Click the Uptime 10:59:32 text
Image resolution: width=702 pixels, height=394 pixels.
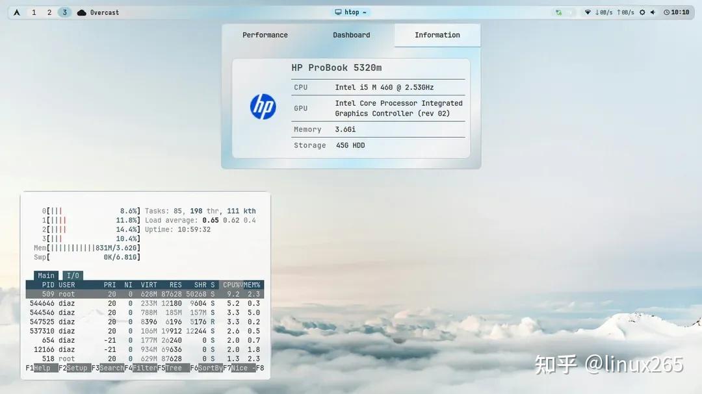[177, 229]
